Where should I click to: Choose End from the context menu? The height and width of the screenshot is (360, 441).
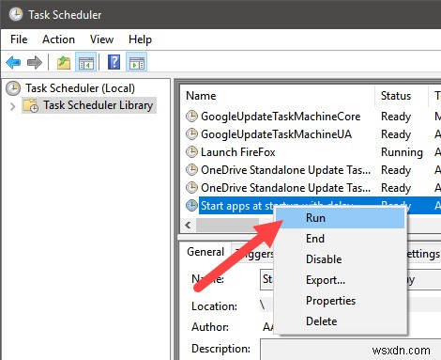pyautogui.click(x=340, y=239)
